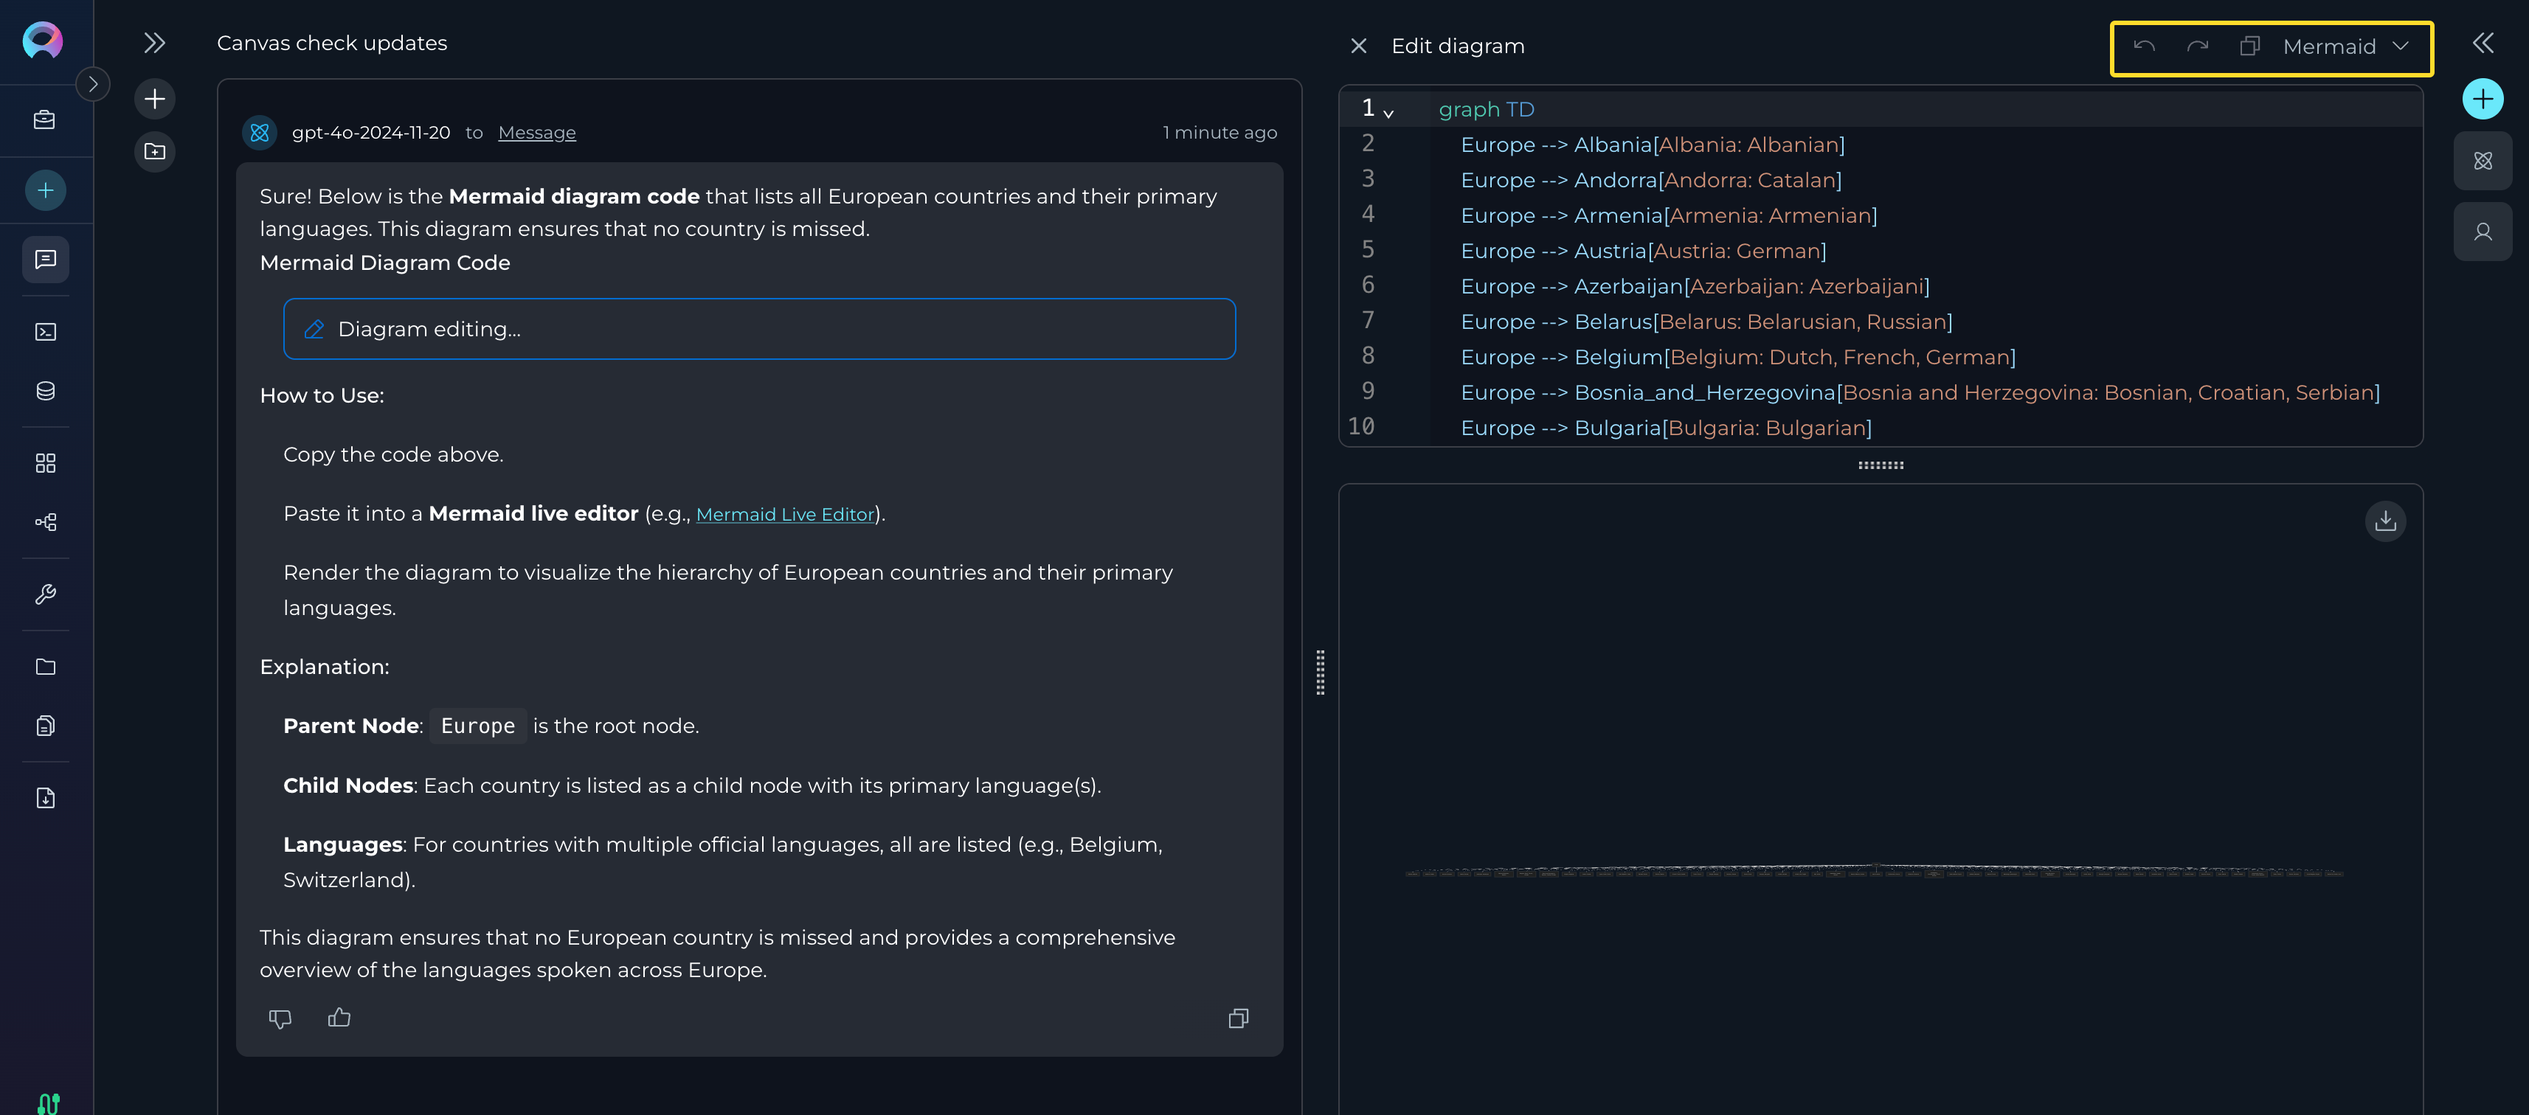
Task: Open the atom model icon on right rail
Action: coord(2482,161)
